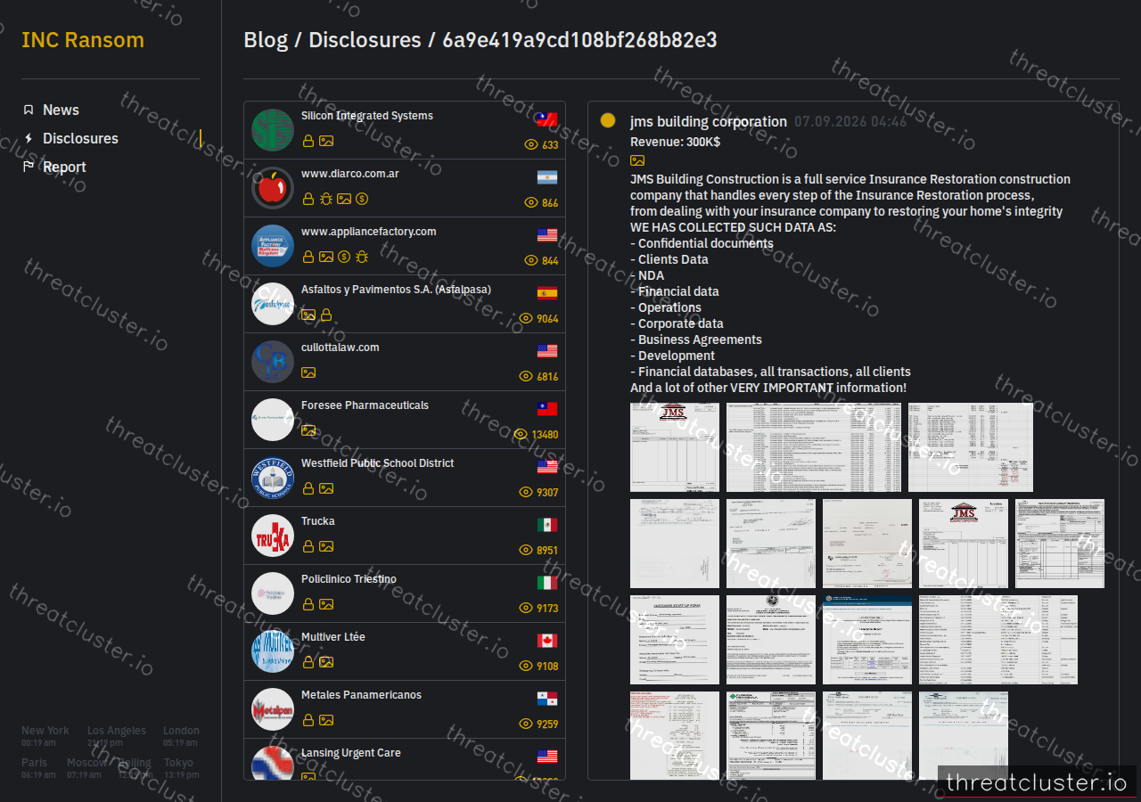The image size is (1141, 802).
Task: Click the eye views icon showing 633
Action: coord(531,144)
